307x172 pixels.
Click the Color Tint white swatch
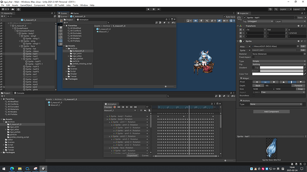[278, 74]
